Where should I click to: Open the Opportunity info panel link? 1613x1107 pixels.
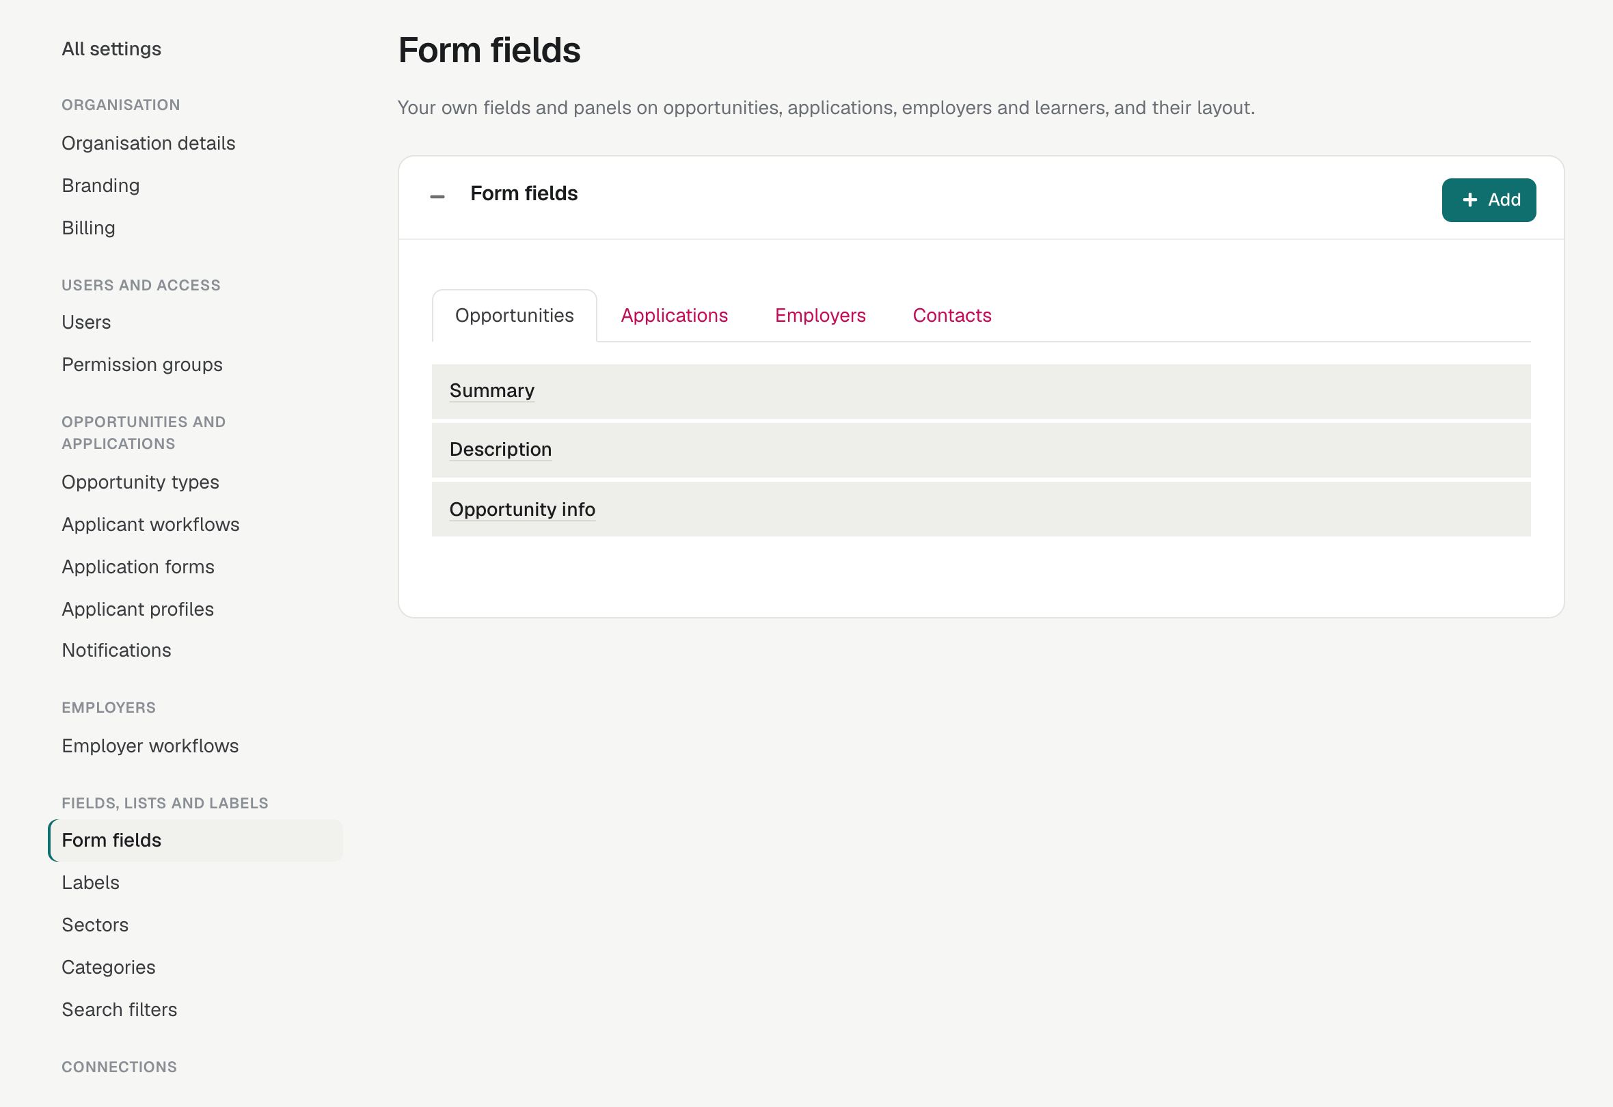tap(522, 510)
